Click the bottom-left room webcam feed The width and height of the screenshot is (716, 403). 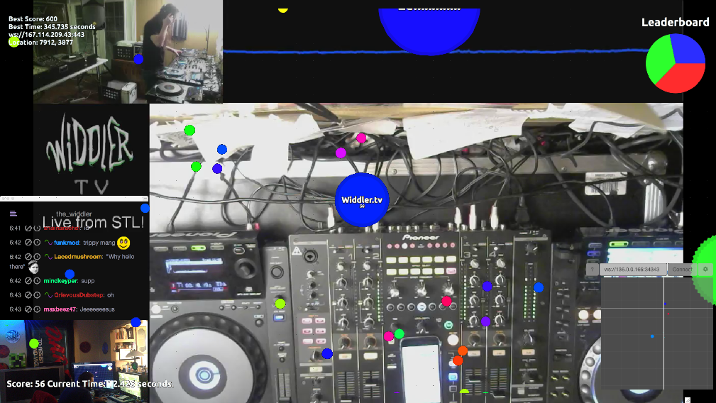[74, 361]
